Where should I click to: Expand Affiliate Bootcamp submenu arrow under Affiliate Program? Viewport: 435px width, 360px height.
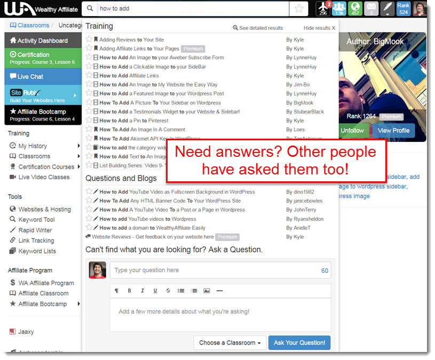click(x=78, y=304)
